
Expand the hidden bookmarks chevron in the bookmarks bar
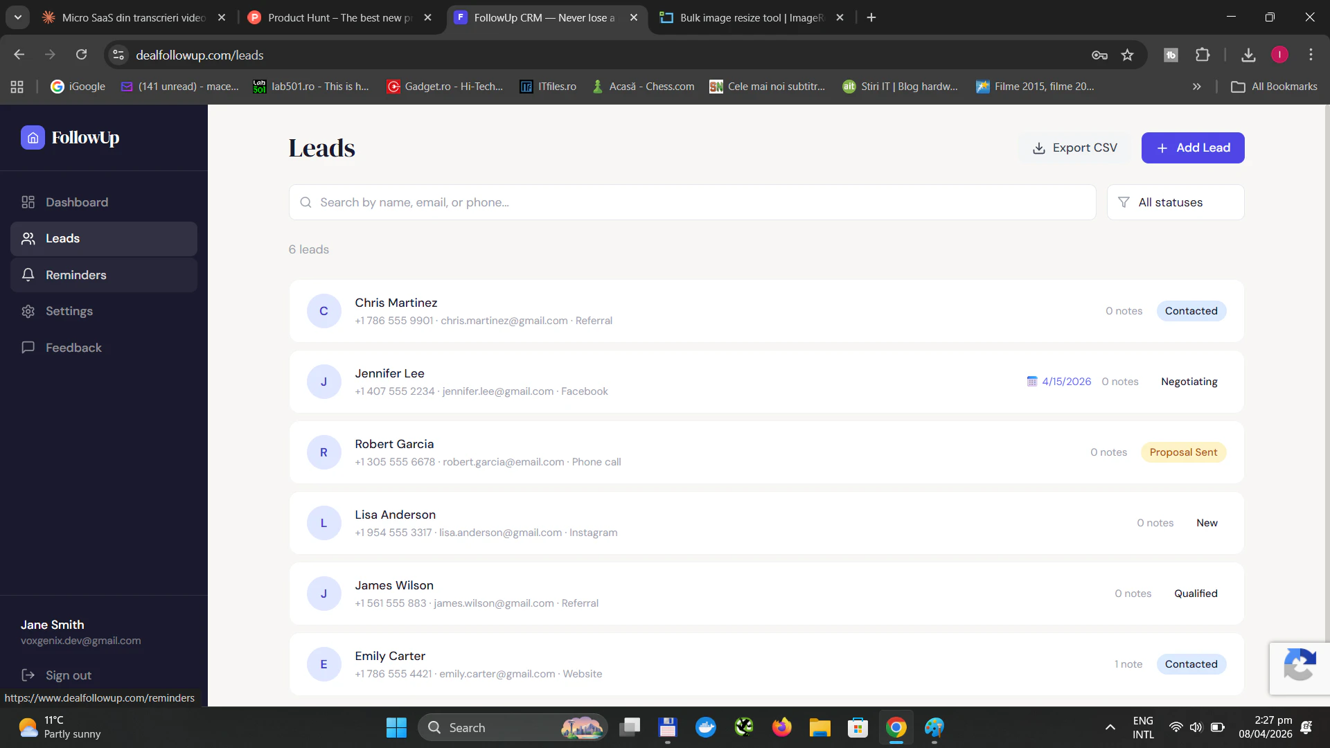(x=1196, y=86)
